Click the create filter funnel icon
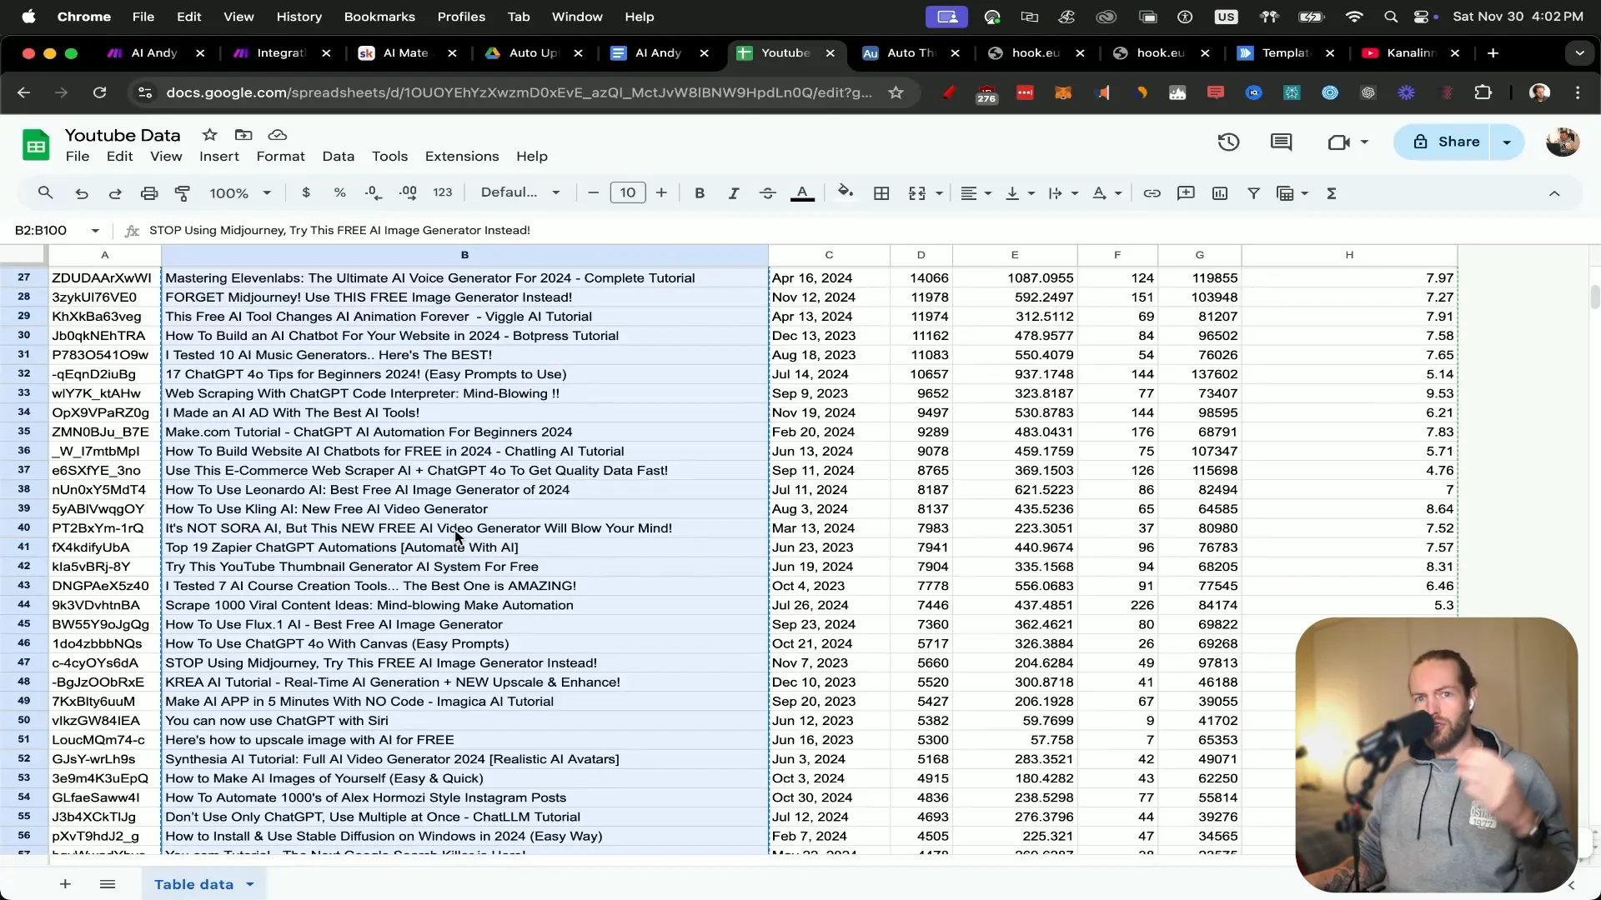1601x900 pixels. (1253, 193)
